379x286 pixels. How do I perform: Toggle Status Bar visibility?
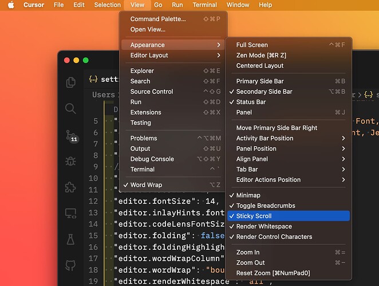(x=289, y=102)
